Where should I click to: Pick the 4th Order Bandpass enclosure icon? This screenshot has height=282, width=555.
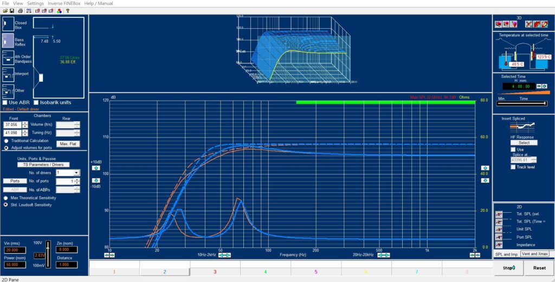(x=8, y=58)
